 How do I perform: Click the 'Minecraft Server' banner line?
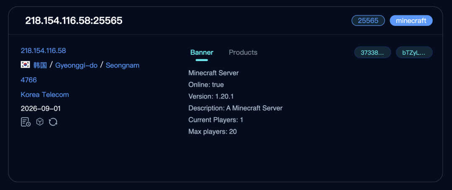pyautogui.click(x=213, y=73)
